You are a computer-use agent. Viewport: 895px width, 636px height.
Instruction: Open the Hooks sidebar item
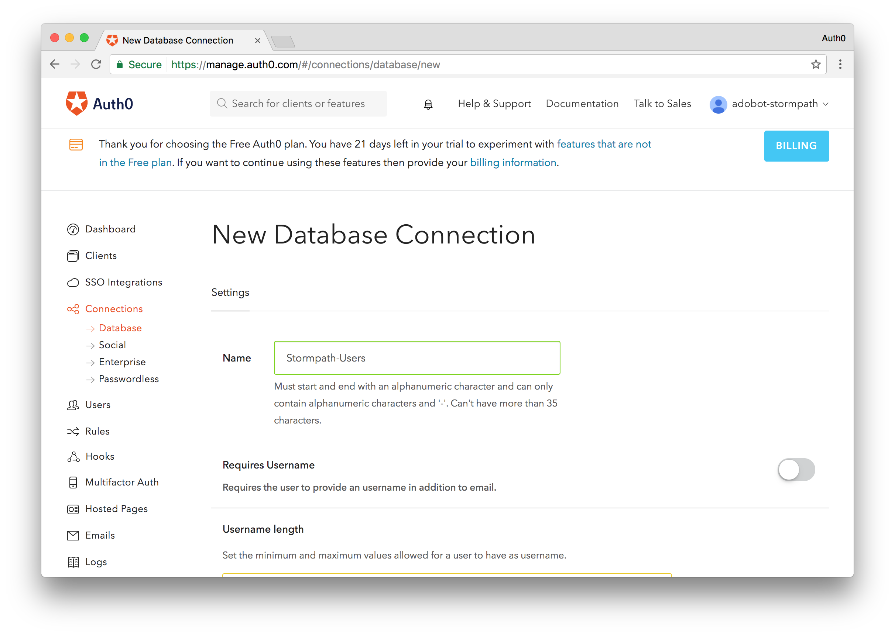[x=100, y=457]
